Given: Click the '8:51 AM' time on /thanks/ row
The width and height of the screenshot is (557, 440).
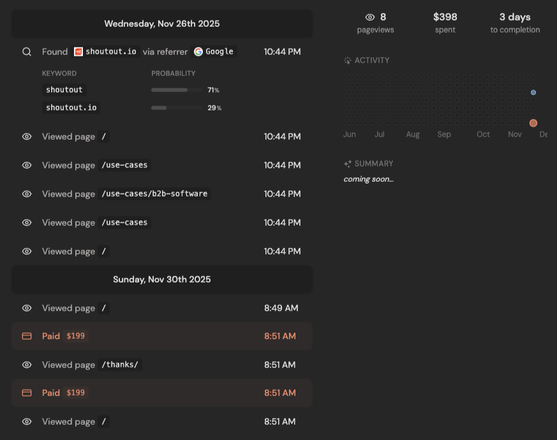Looking at the screenshot, I should click(x=280, y=365).
